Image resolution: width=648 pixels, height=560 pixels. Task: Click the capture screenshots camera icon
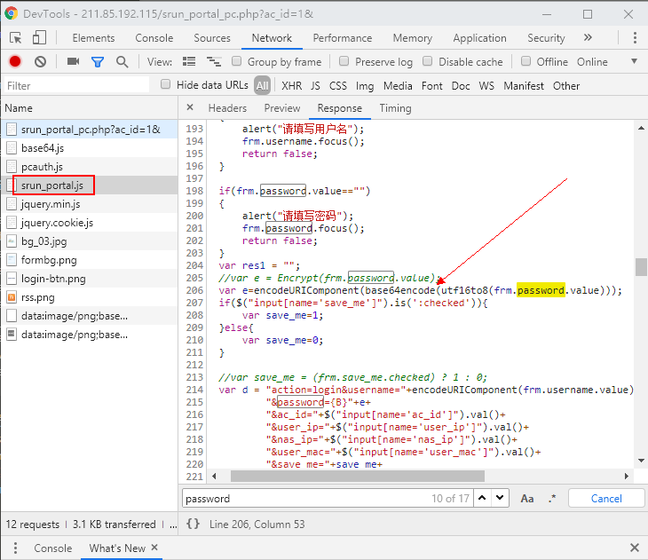pyautogui.click(x=73, y=61)
